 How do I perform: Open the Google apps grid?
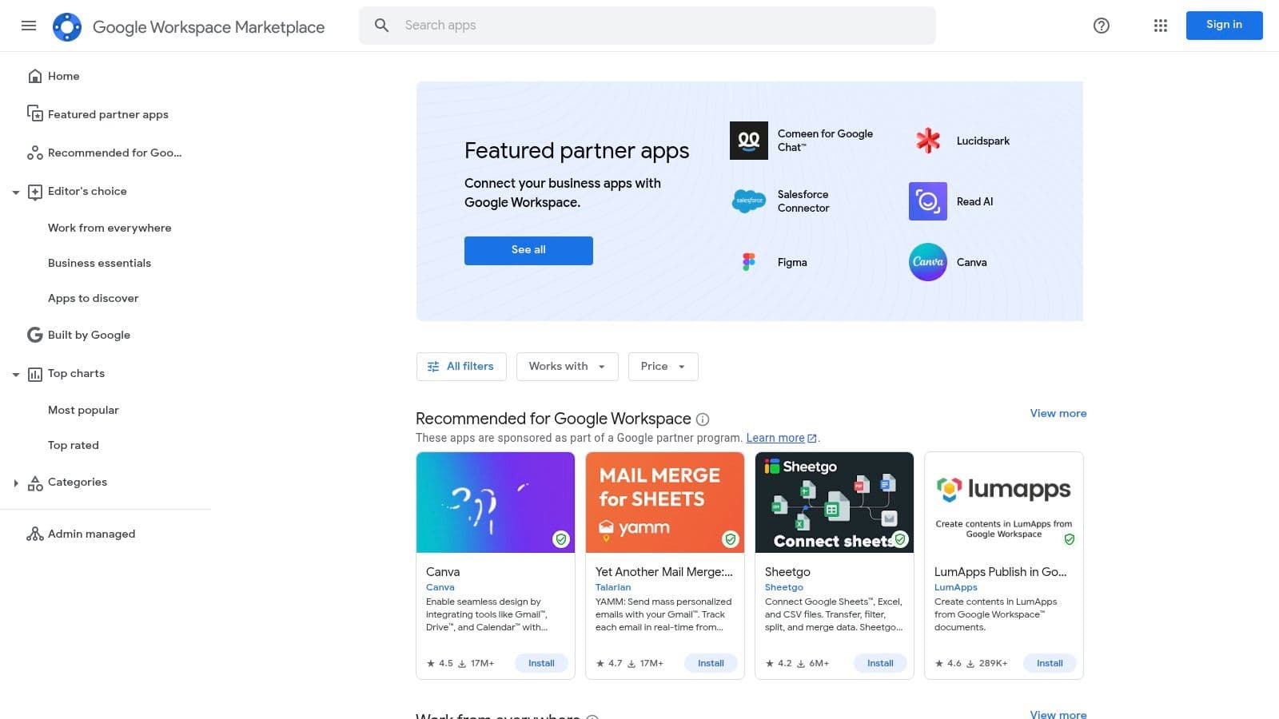[1160, 26]
